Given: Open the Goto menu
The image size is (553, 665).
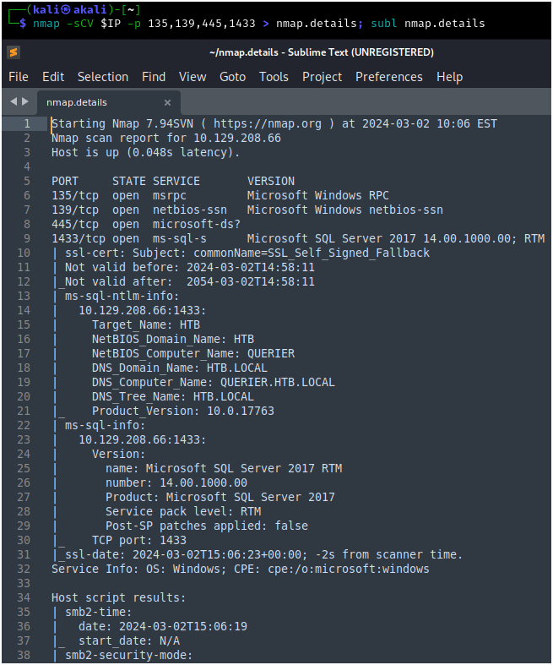Looking at the screenshot, I should 232,77.
